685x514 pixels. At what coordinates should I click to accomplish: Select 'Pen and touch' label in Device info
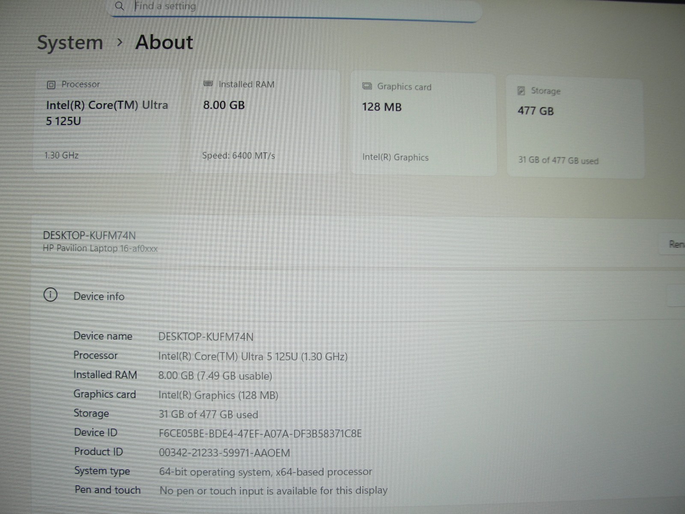(107, 490)
